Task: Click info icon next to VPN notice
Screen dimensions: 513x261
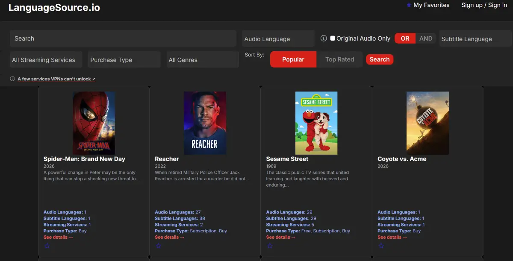Action: (x=12, y=79)
